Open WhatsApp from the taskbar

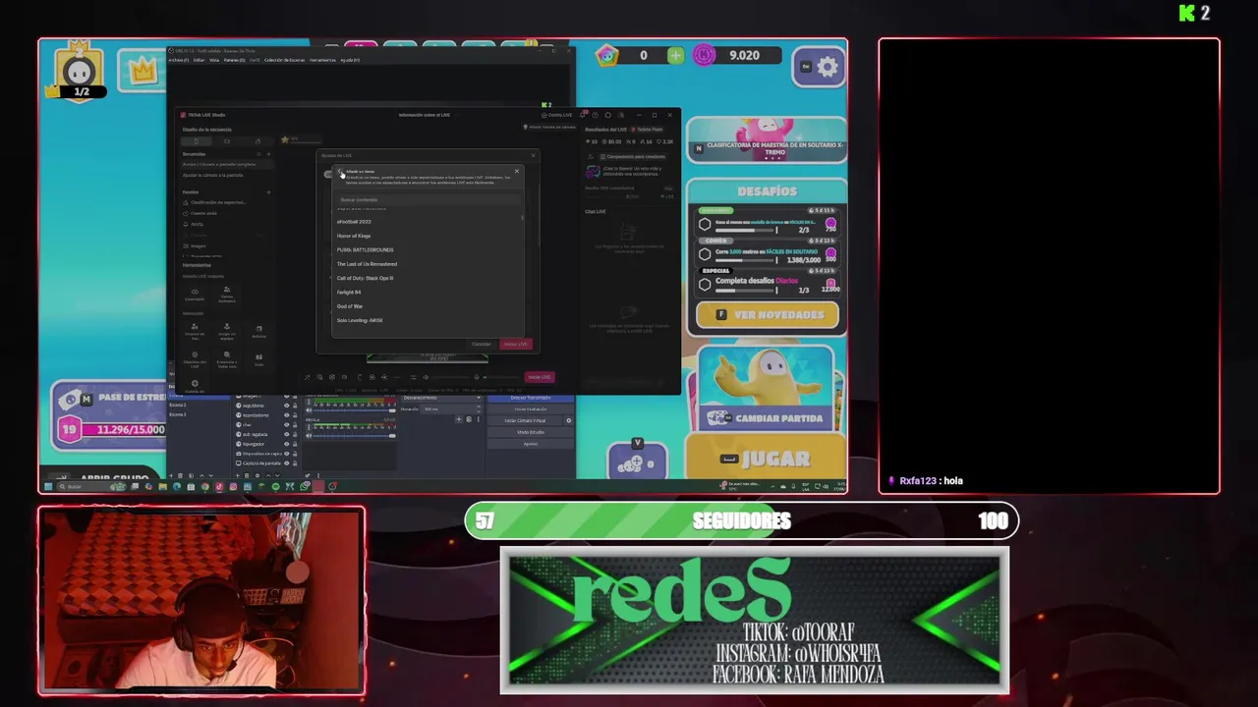point(305,486)
